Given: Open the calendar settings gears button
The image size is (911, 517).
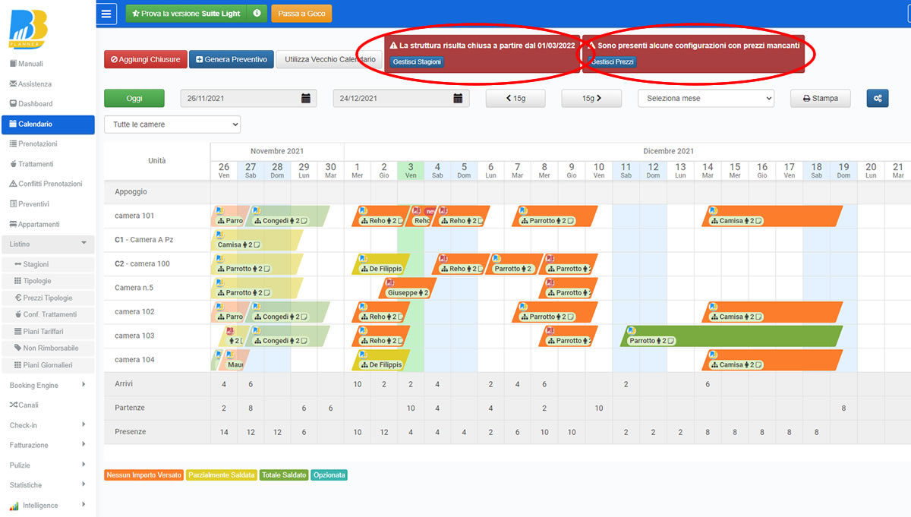Looking at the screenshot, I should click(877, 98).
